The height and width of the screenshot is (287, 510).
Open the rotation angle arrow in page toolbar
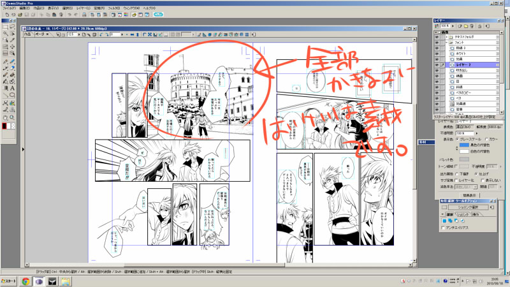point(122,34)
